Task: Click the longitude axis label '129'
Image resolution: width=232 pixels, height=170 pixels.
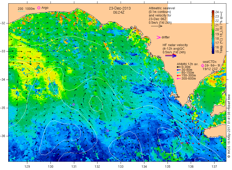Action: point(27,167)
